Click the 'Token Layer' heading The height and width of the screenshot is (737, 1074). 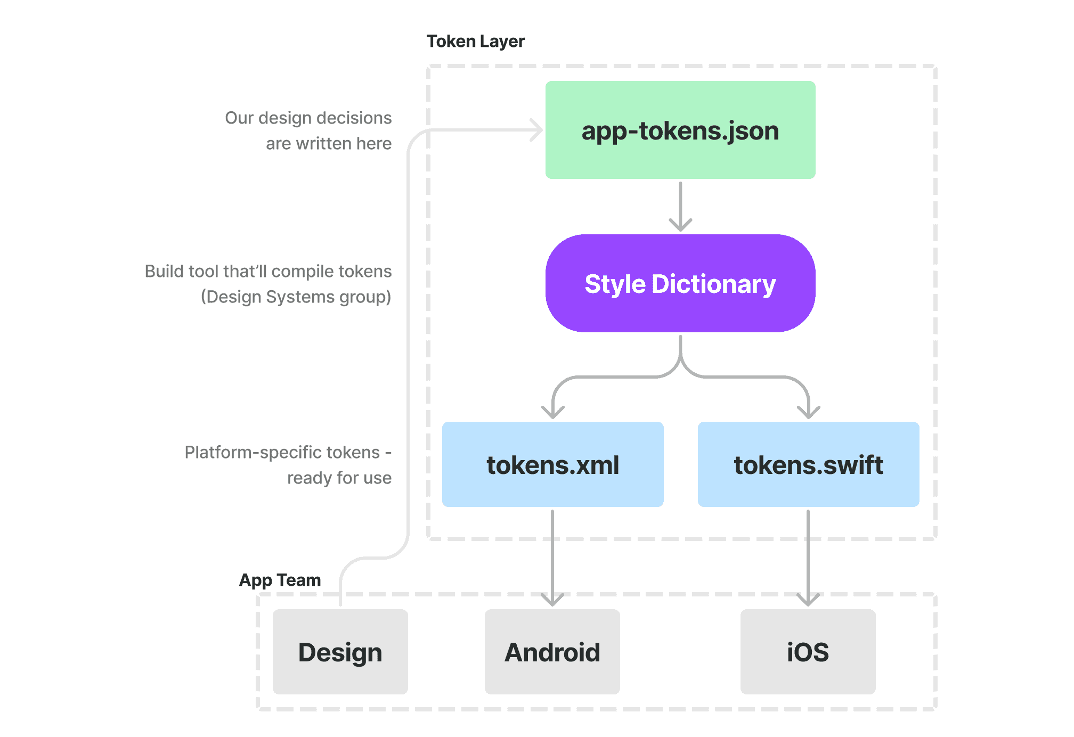point(476,41)
